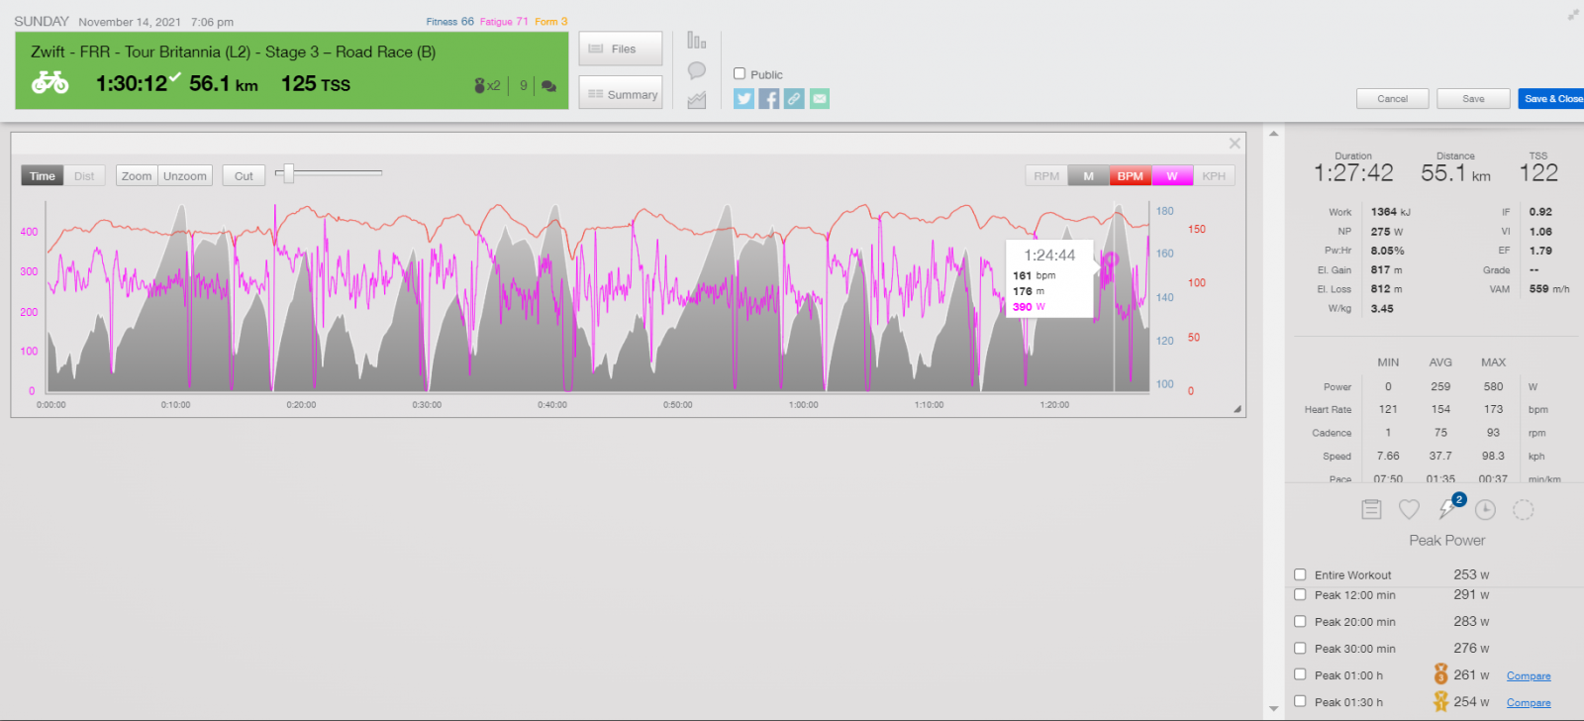Expand the fullscreen arrows at top right
Screen dimensions: 1584x721
1573,14
